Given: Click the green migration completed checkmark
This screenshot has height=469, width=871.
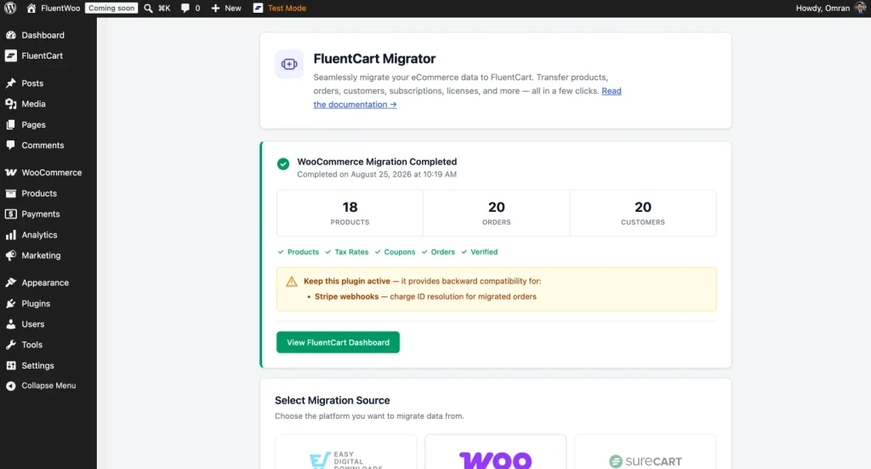Looking at the screenshot, I should [x=283, y=164].
